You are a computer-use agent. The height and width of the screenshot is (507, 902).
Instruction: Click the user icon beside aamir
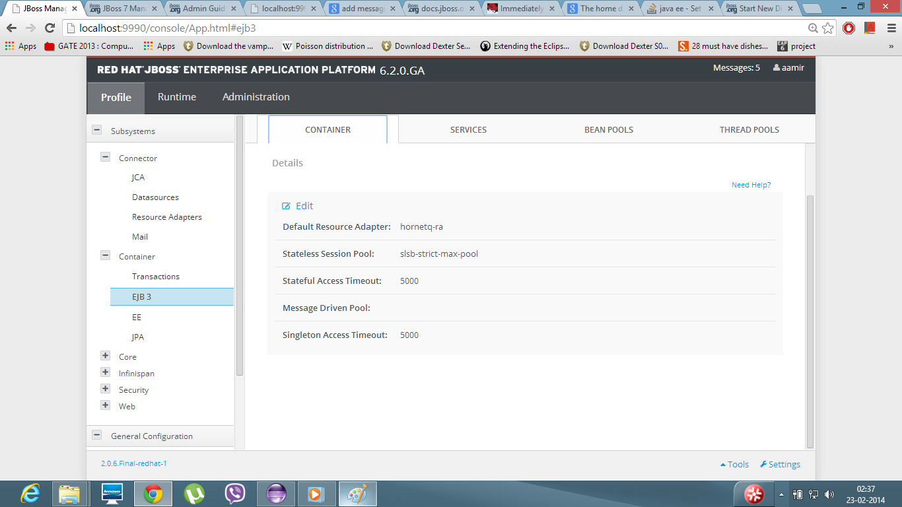point(776,68)
